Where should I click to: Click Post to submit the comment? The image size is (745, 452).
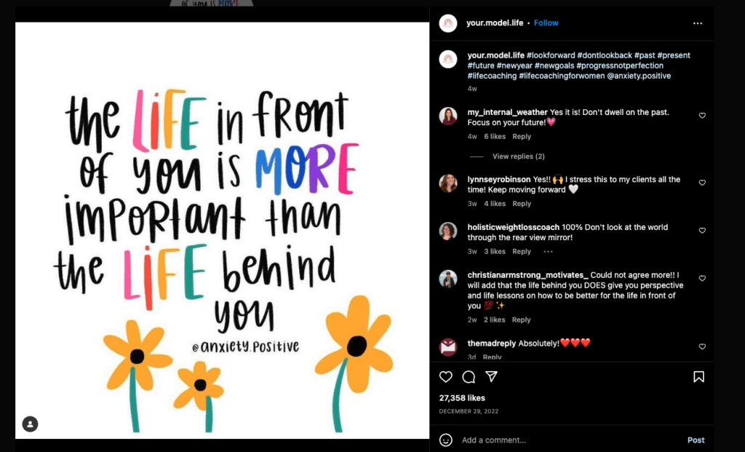coord(696,440)
